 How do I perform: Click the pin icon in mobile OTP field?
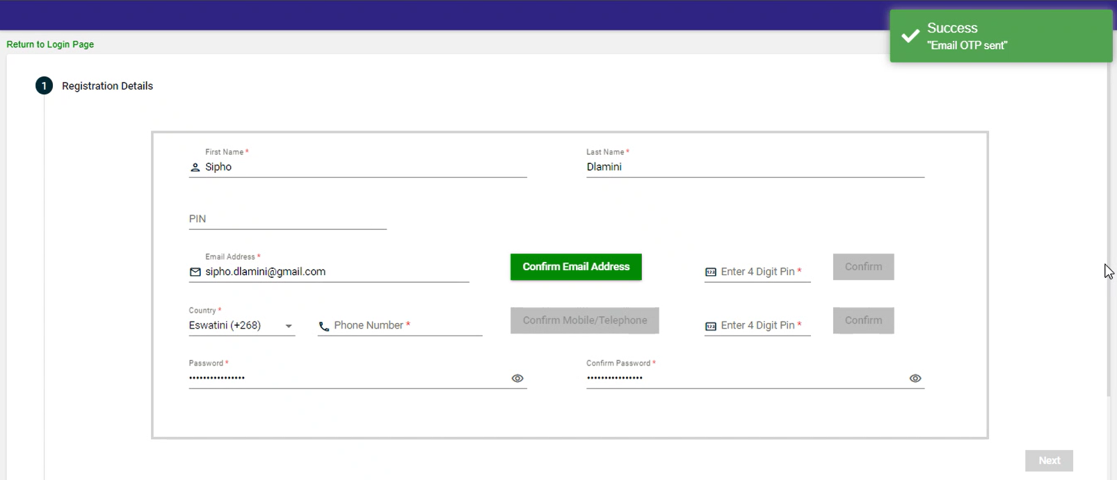tap(710, 326)
